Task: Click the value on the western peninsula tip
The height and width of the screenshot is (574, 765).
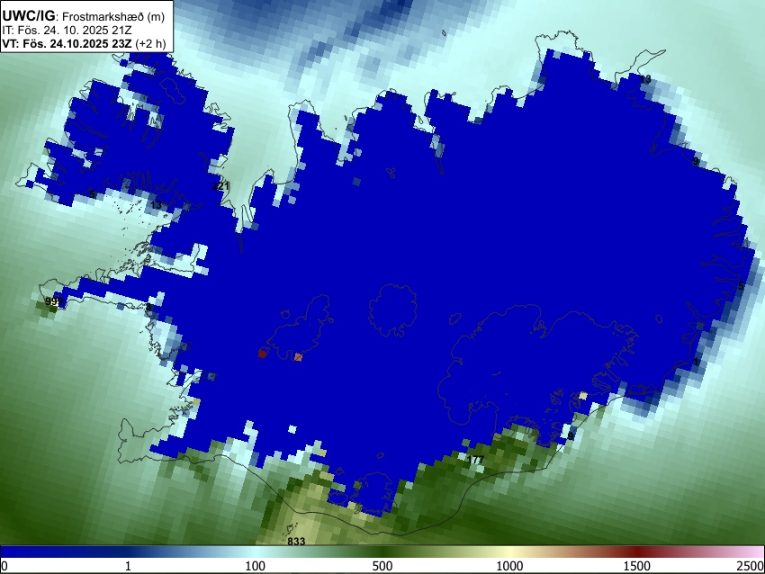Action: [52, 301]
